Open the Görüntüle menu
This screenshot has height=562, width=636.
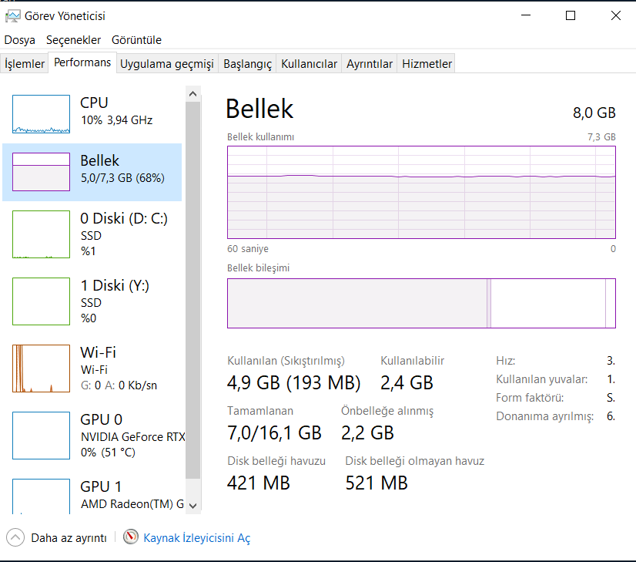[x=136, y=40]
